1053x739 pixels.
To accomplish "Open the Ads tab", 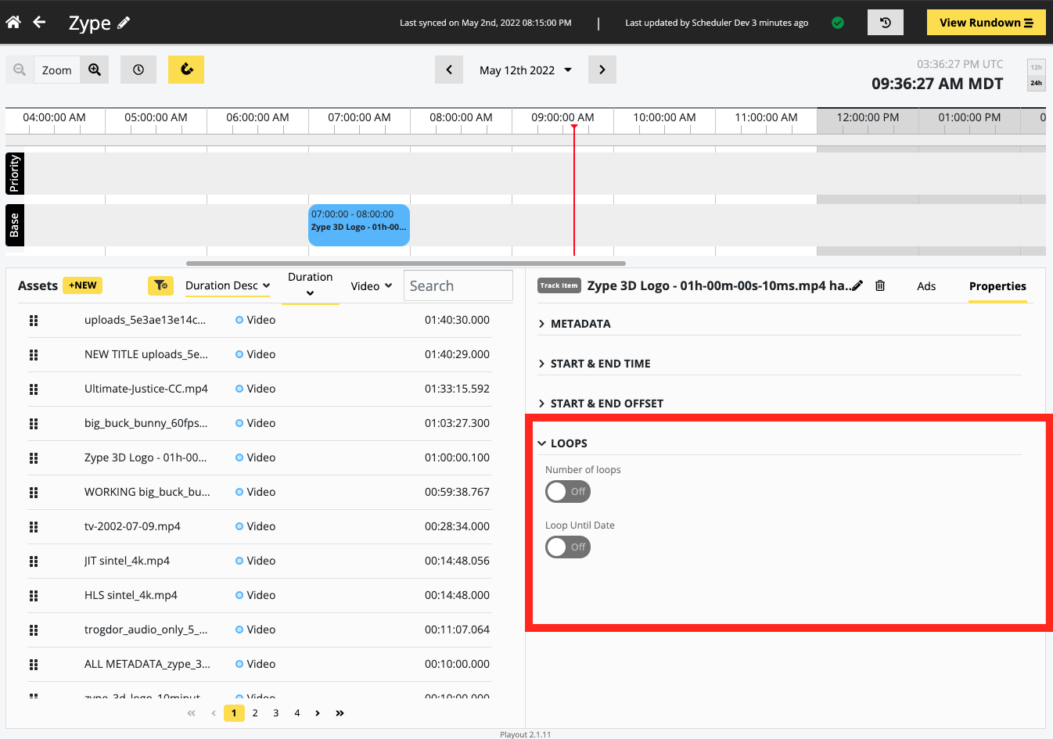I will pyautogui.click(x=926, y=286).
